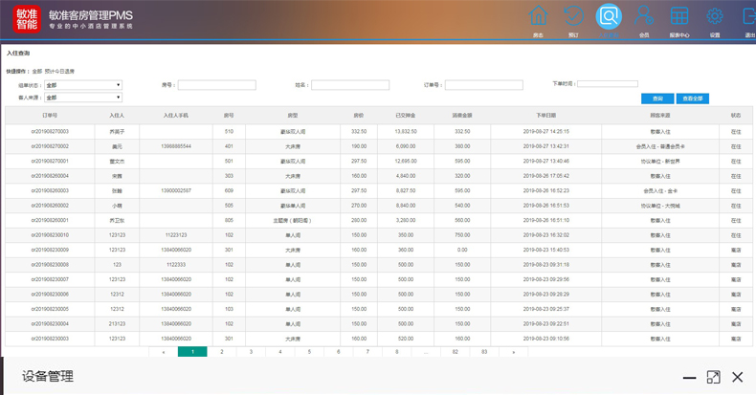
Task: Click the 下单时间 date field
Action: (x=607, y=84)
